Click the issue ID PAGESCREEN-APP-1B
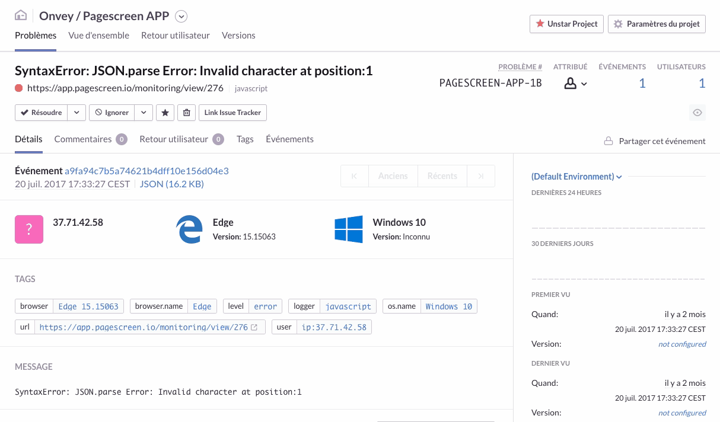This screenshot has height=422, width=720. click(x=490, y=84)
